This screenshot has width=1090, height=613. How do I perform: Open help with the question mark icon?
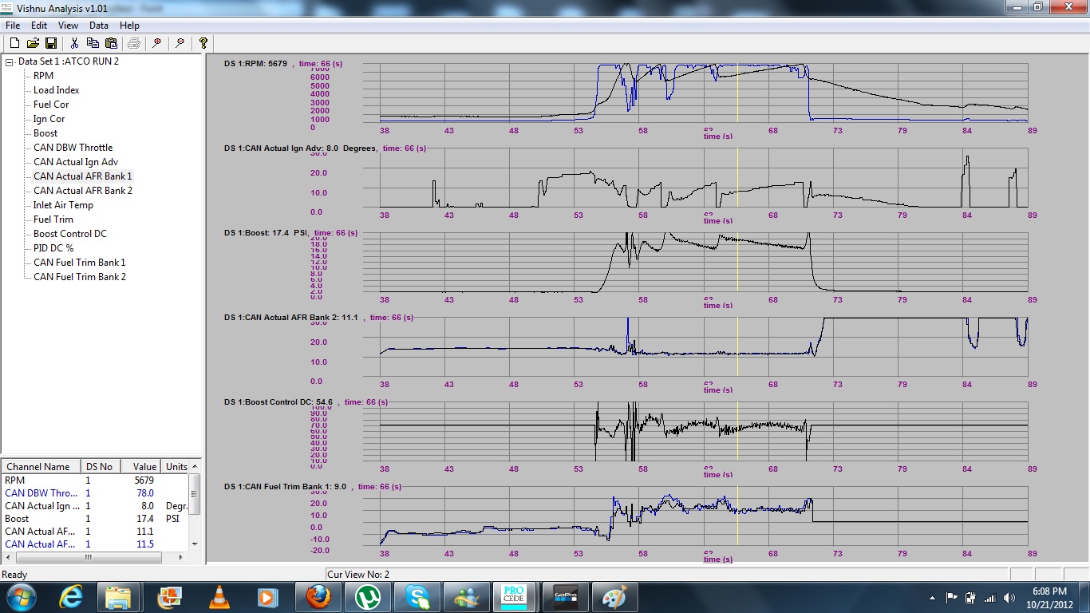tap(203, 43)
